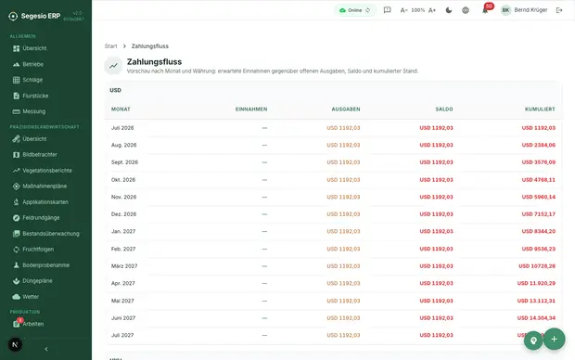Click kumuliert value USD 2384,06

tap(538, 146)
